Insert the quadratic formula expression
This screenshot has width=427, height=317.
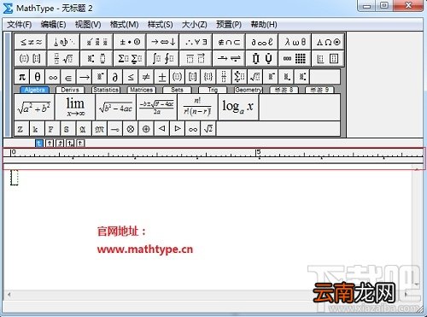pos(156,107)
